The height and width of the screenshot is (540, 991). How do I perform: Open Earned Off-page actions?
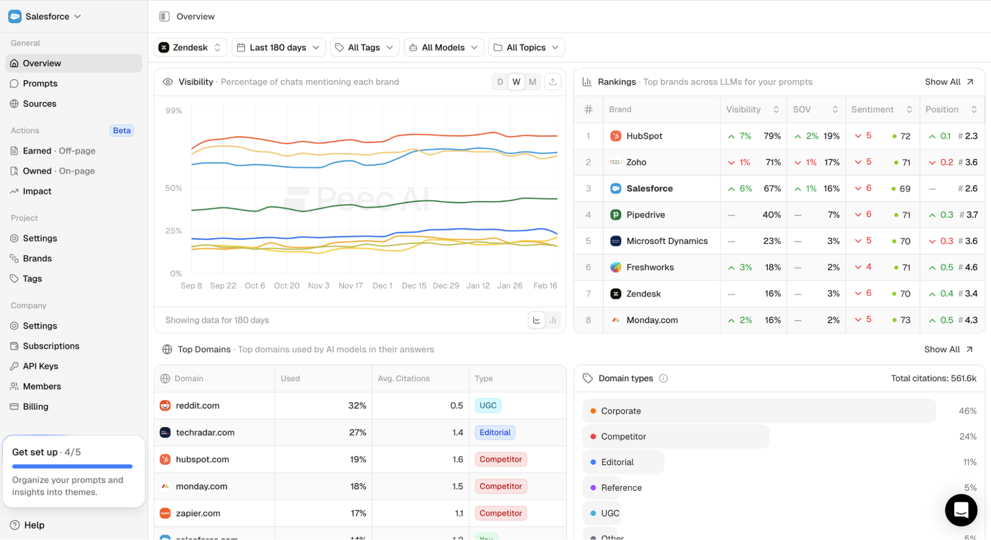point(74,151)
